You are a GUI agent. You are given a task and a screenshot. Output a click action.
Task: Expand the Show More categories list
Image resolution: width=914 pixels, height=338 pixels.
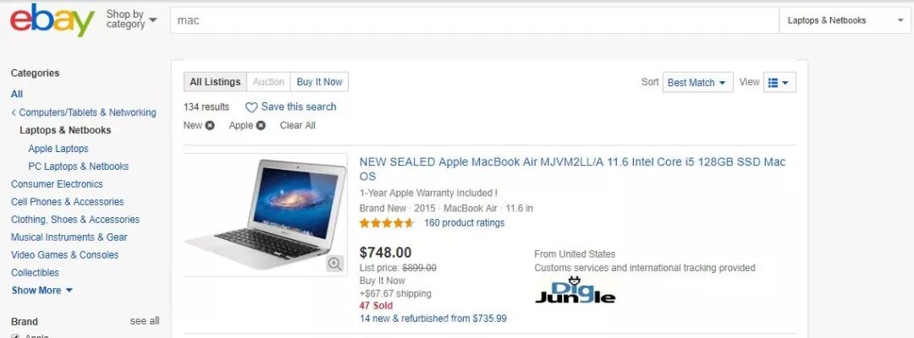(42, 291)
